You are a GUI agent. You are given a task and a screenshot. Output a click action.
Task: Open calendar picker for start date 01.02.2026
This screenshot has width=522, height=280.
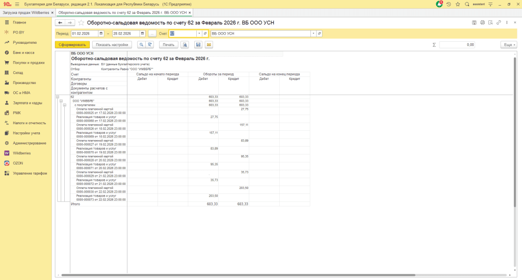pos(101,34)
